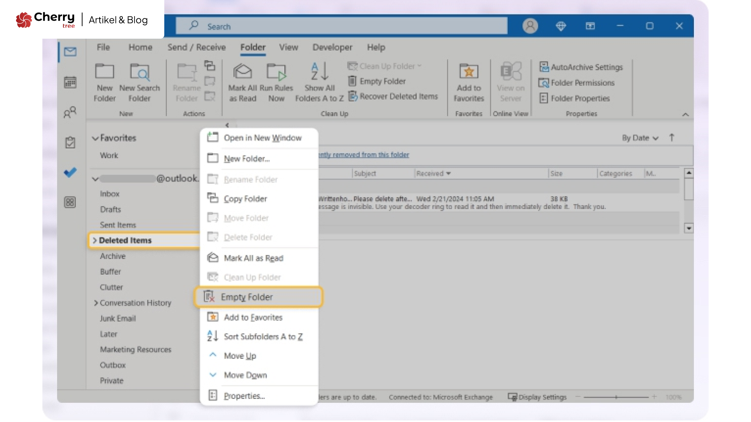Image resolution: width=751 pixels, height=422 pixels.
Task: Open the Help tab
Action: pyautogui.click(x=376, y=47)
